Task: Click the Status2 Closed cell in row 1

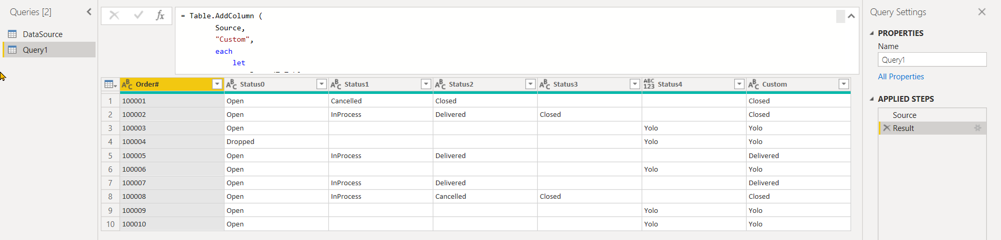Action: tap(485, 101)
